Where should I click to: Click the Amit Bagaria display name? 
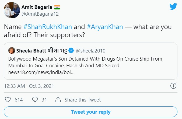(x=37, y=7)
